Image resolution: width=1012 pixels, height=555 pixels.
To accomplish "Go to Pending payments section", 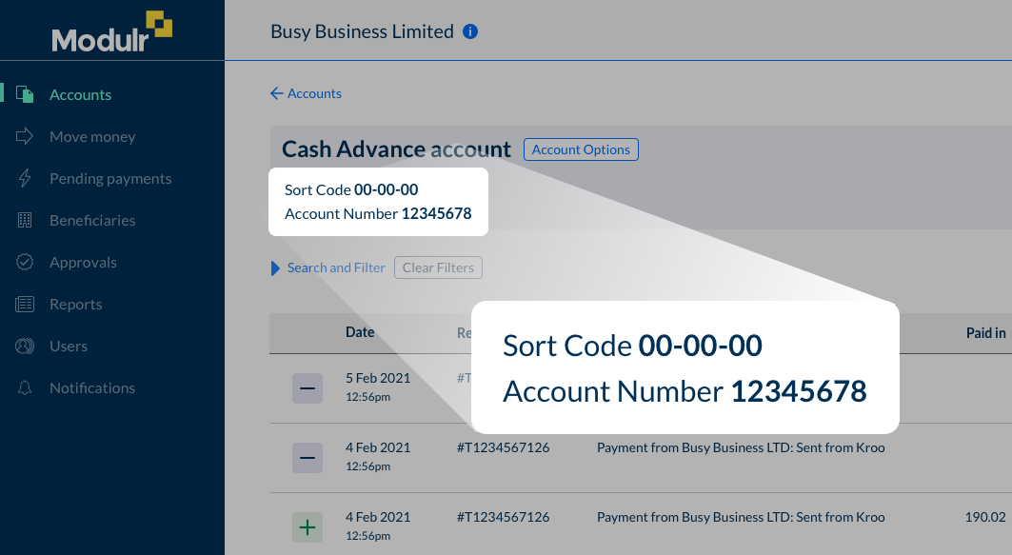I will (110, 178).
